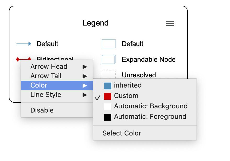Open the Legend hamburger menu icon
This screenshot has height=161, width=230.
coord(170,23)
